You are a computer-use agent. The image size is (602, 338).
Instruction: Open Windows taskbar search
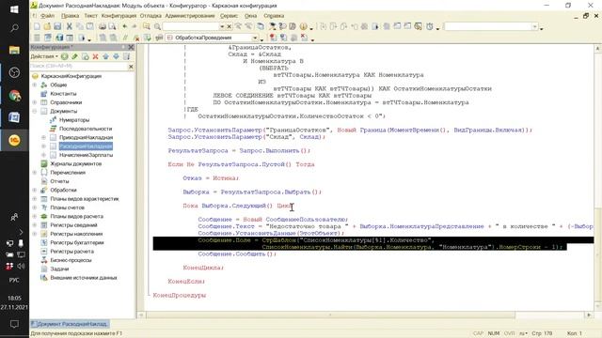click(14, 28)
